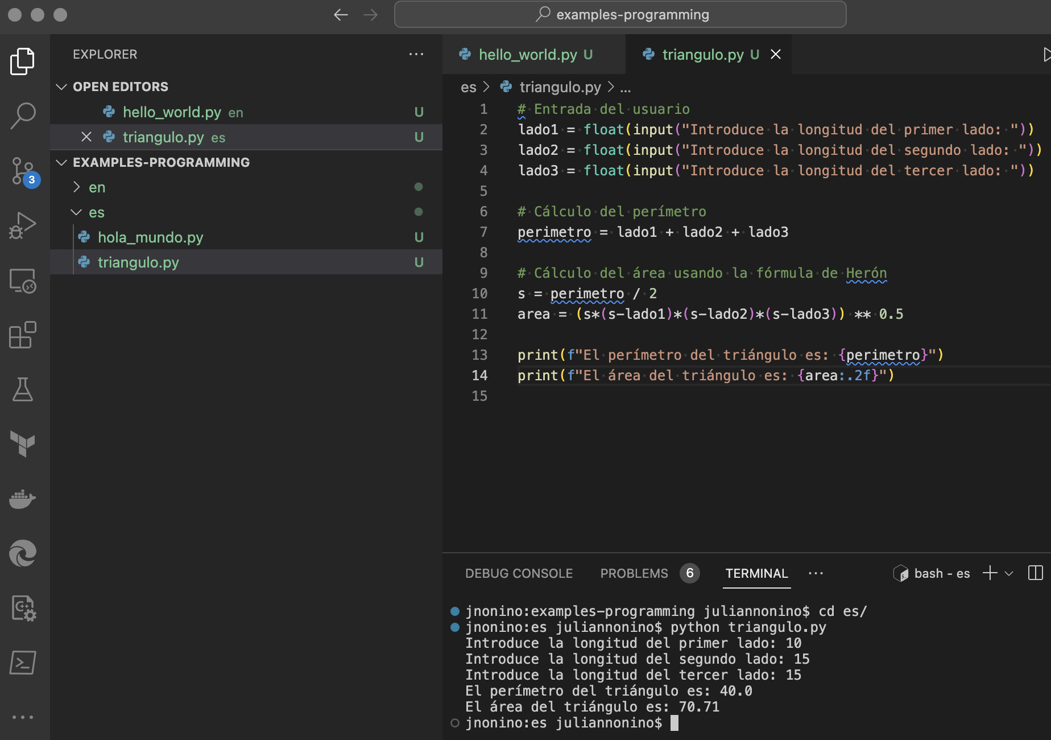The height and width of the screenshot is (740, 1051).
Task: Open the Testing flask view
Action: point(23,389)
